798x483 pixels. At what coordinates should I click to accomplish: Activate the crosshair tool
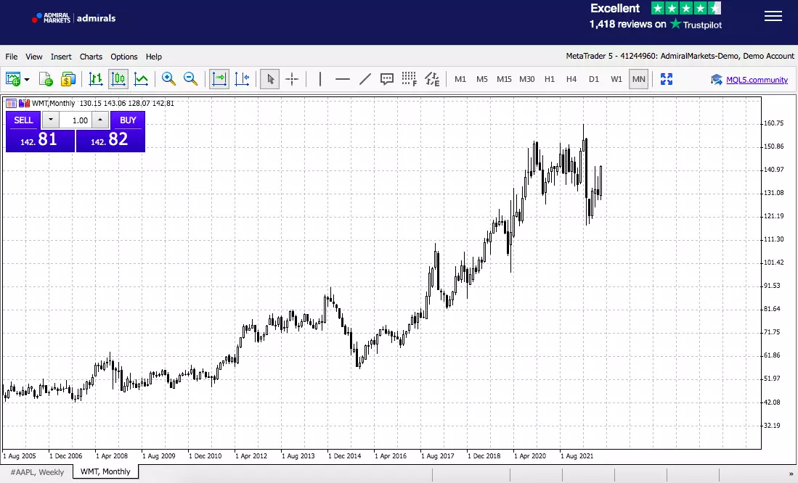(292, 79)
